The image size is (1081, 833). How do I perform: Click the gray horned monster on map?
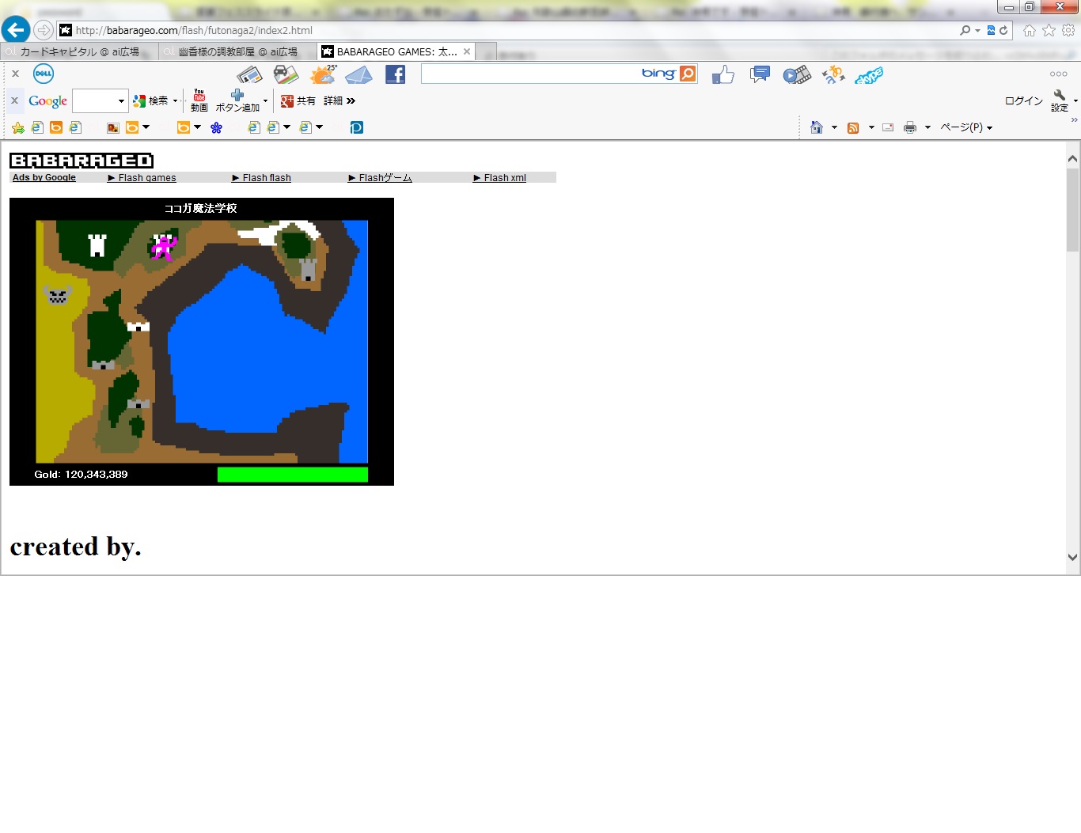pos(58,295)
